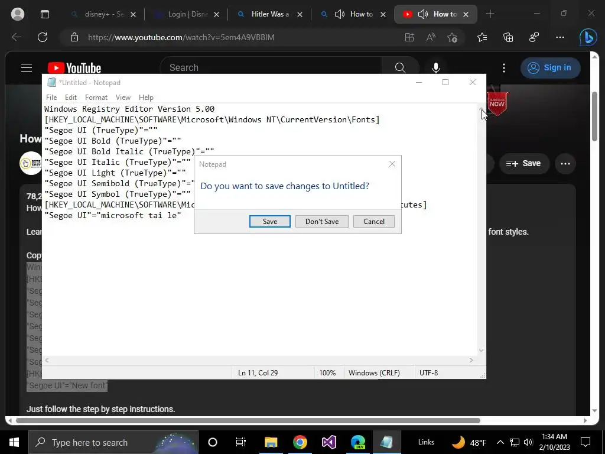The height and width of the screenshot is (454, 605).
Task: Click browser horizontal scrollbar thumb
Action: (248, 420)
